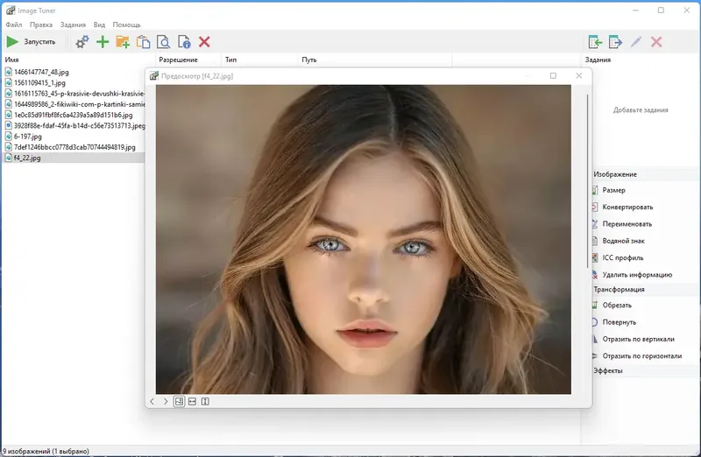Add the Обрезать crop task
The height and width of the screenshot is (457, 701).
(617, 306)
